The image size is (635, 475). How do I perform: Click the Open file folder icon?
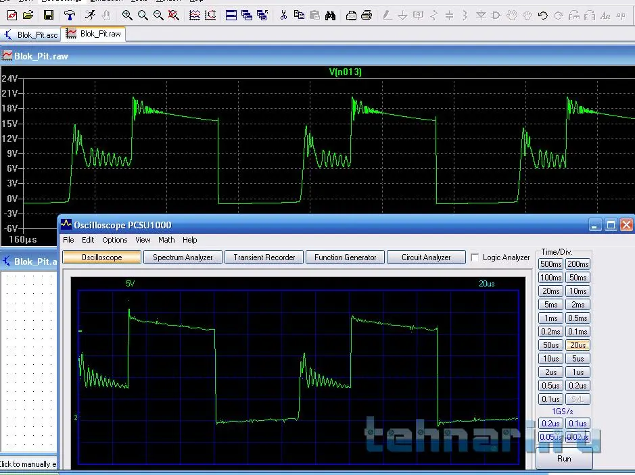tap(28, 15)
